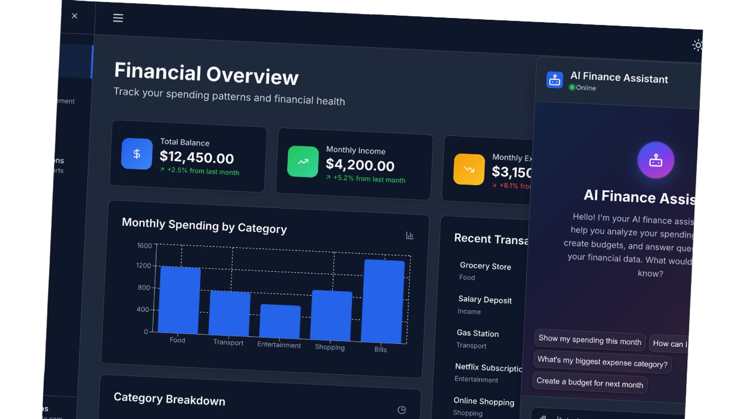Click 'Show my spending this month' suggestion
Viewport: 745px width, 419px height.
point(589,340)
